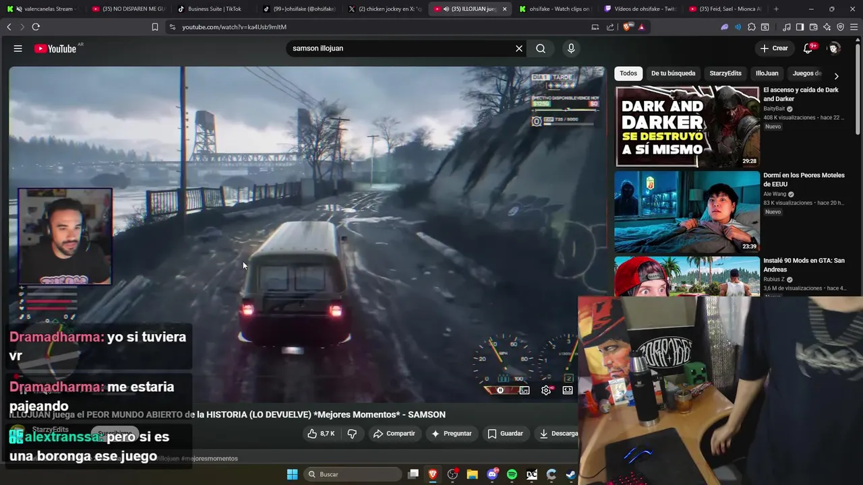Open the Crear create dropdown
This screenshot has width=863, height=485.
pyautogui.click(x=773, y=48)
